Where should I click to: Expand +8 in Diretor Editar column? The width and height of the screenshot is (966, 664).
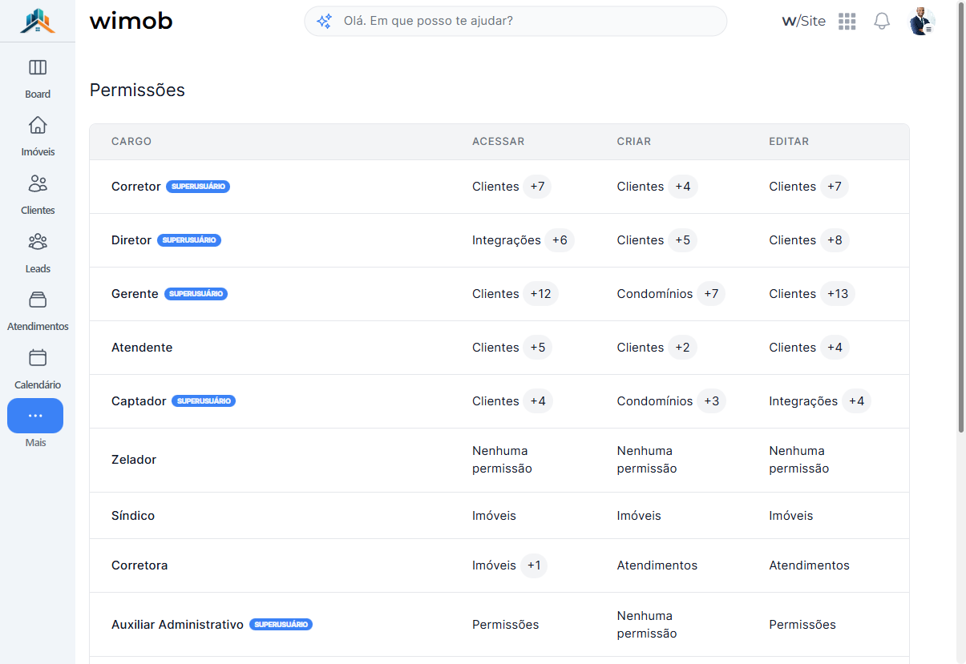click(x=835, y=240)
